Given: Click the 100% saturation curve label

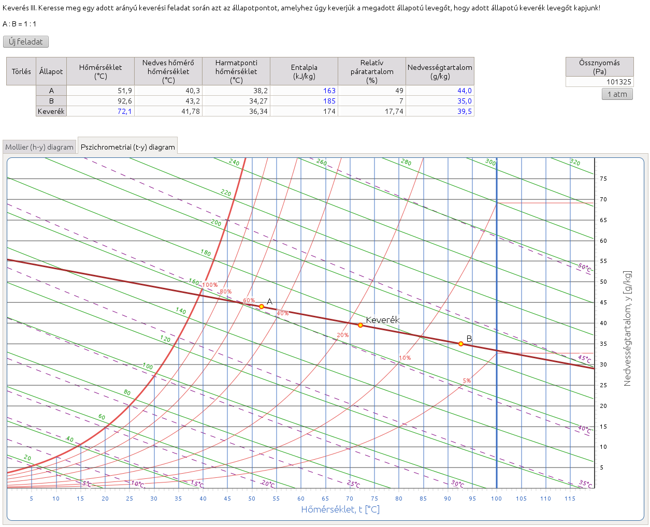Looking at the screenshot, I should [210, 285].
